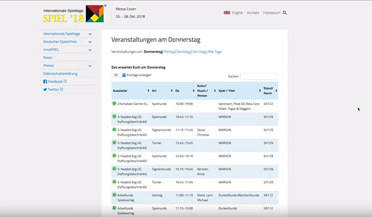Open entries-per-page dropdown
The height and width of the screenshot is (217, 372).
(x=118, y=75)
